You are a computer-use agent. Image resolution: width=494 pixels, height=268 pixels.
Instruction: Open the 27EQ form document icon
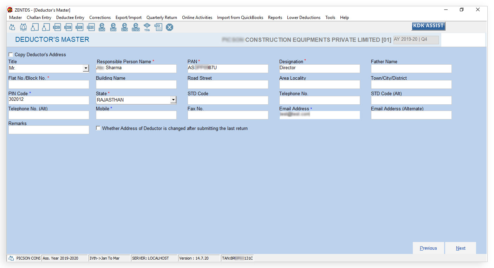coord(90,27)
